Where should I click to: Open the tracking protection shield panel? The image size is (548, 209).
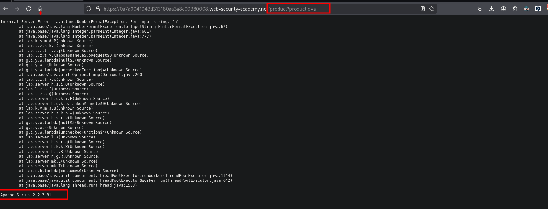89,9
